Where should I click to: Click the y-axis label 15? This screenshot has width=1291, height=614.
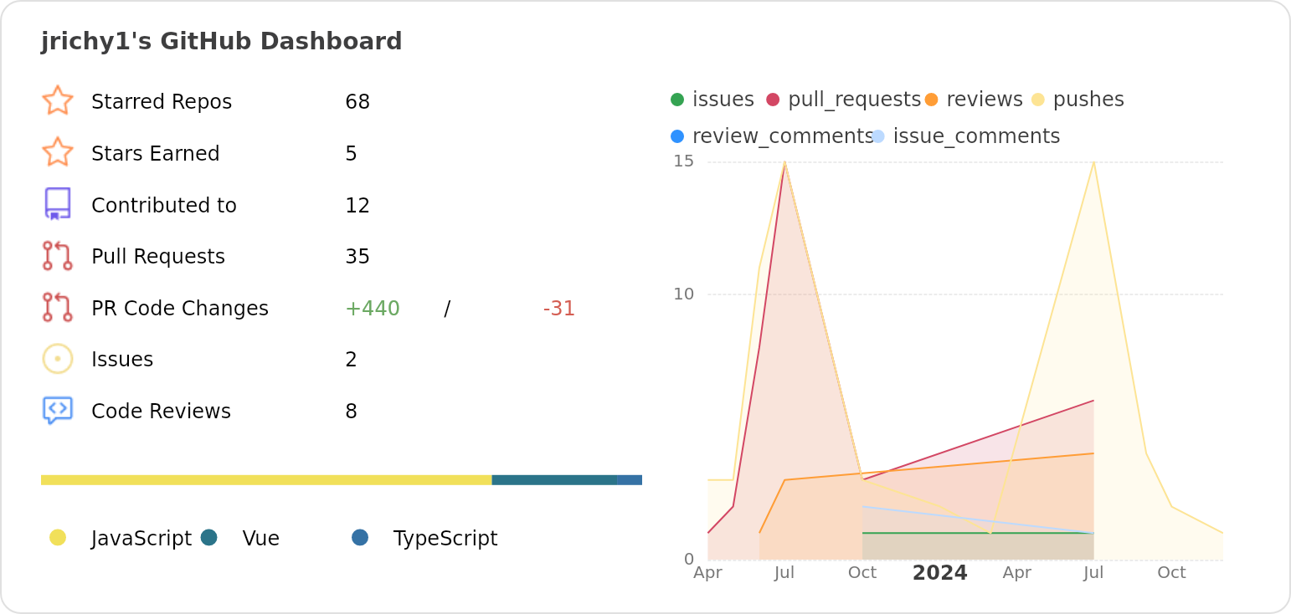point(684,161)
